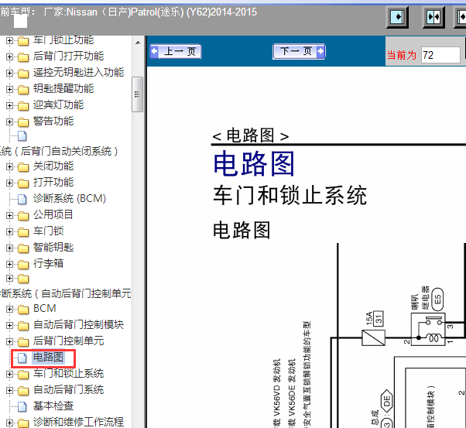Click the 车门和锁止系统 folder icon
Image resolution: width=466 pixels, height=428 pixels.
pos(23,375)
